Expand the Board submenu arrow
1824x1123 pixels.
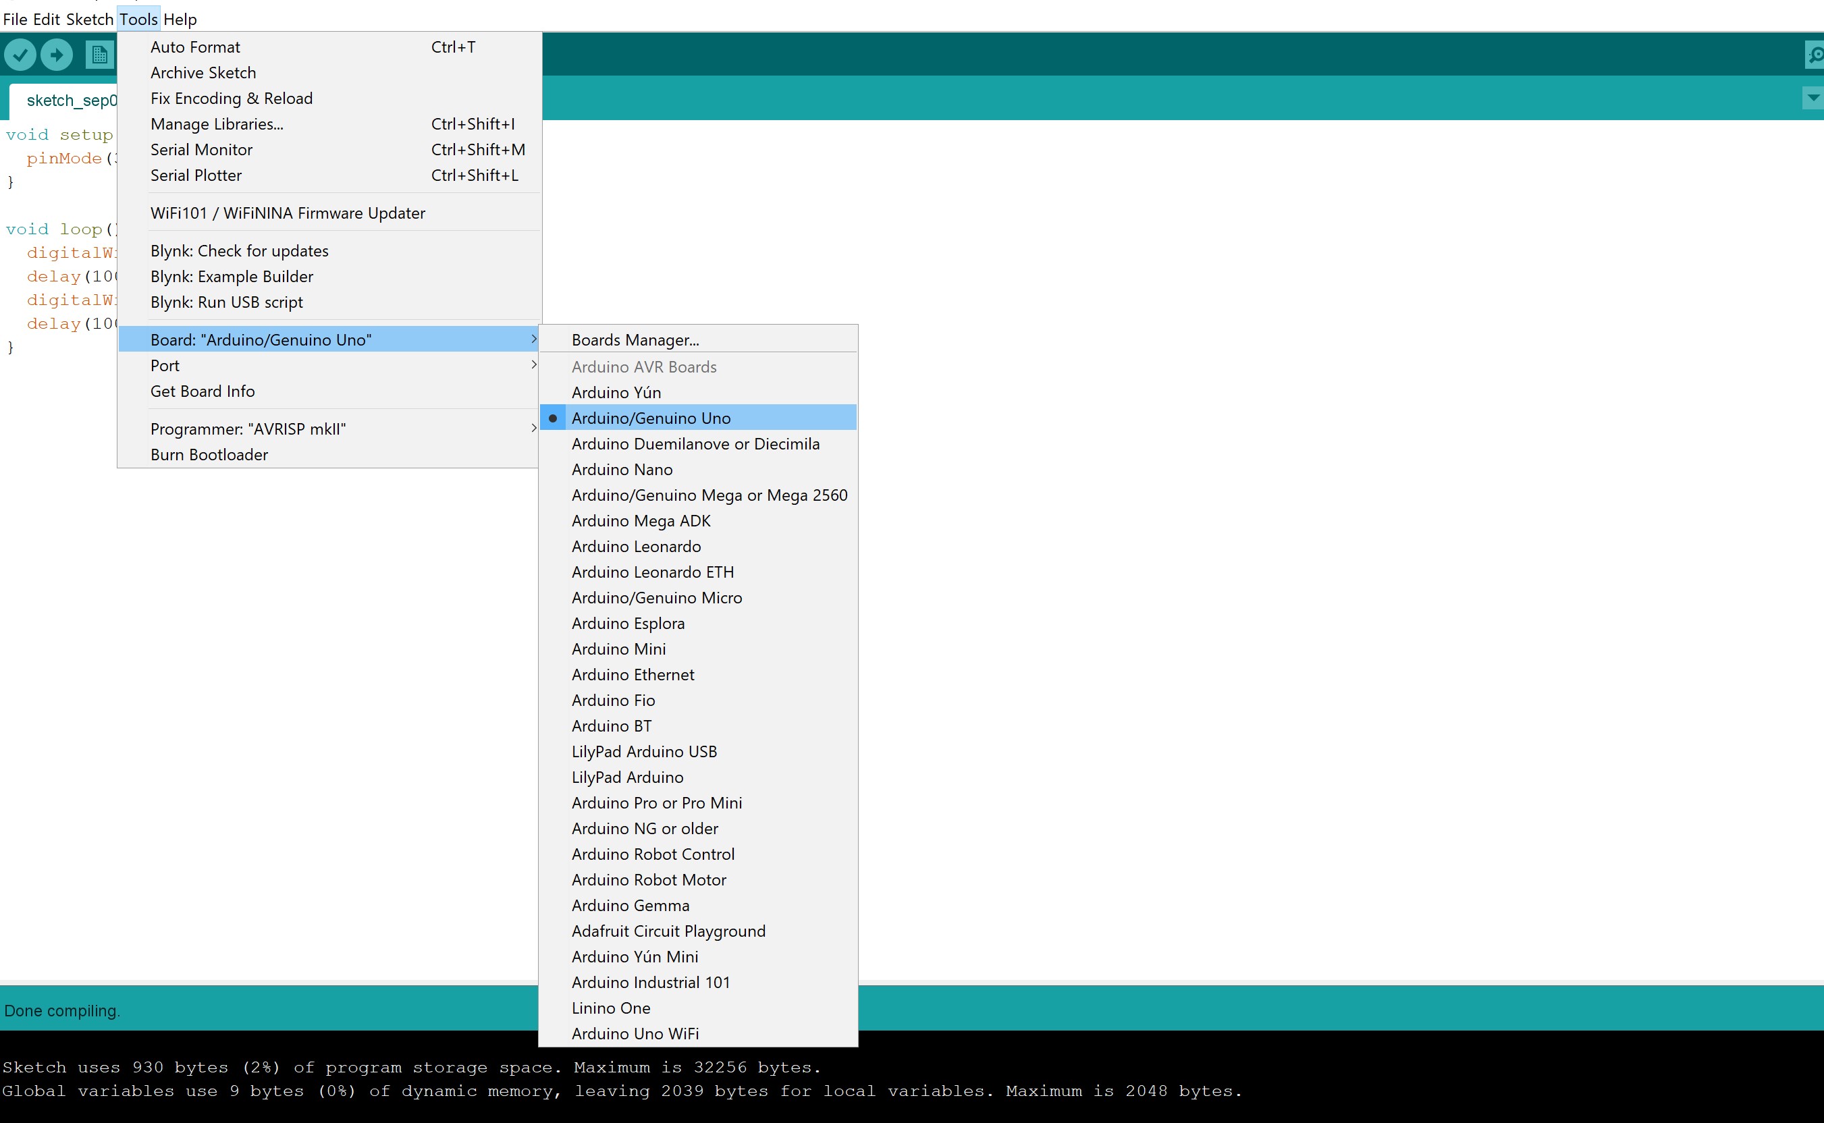(533, 339)
